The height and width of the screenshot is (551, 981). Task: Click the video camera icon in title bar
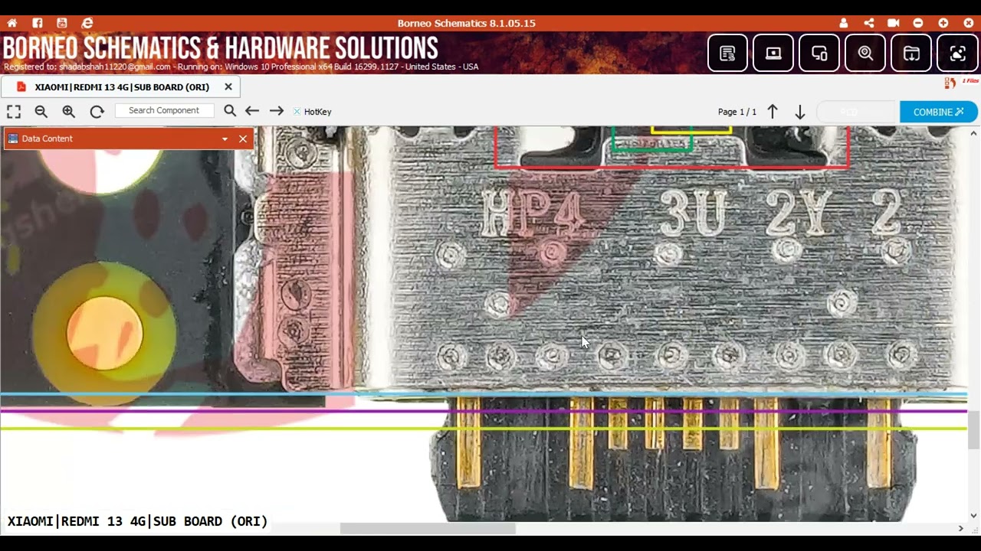point(893,23)
